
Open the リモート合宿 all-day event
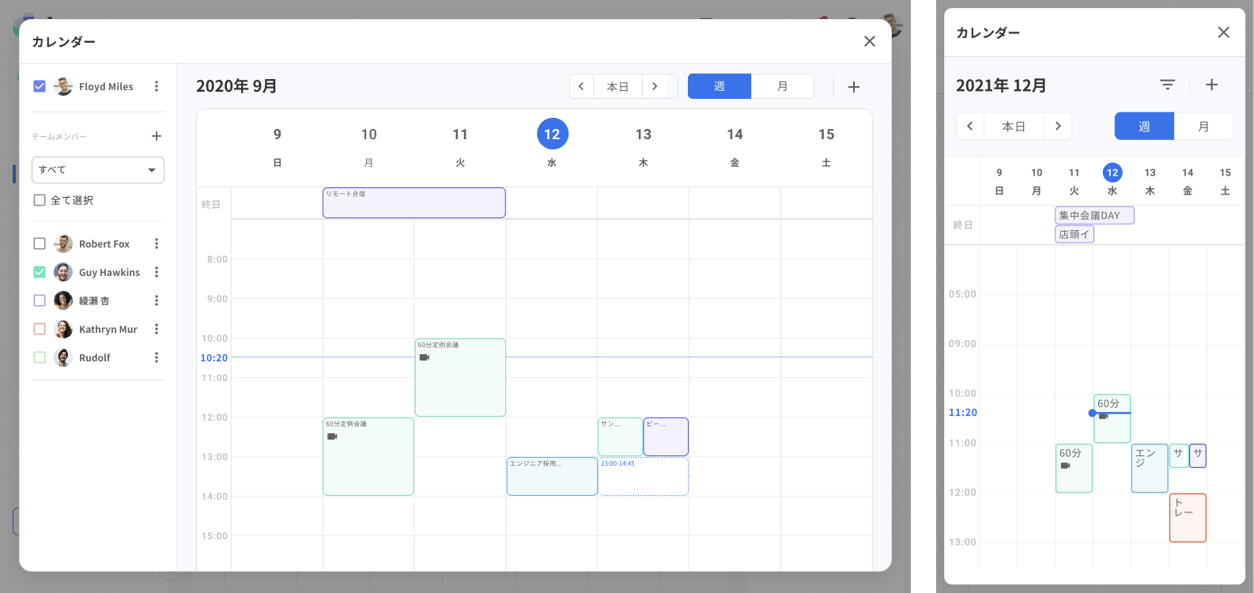pyautogui.click(x=414, y=203)
